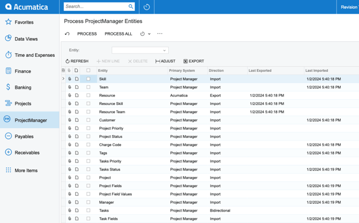Select the 'Bidirectional' direction cell

pos(227,211)
